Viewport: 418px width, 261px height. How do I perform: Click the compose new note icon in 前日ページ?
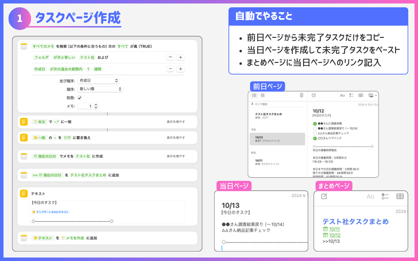pyautogui.click(x=313, y=95)
